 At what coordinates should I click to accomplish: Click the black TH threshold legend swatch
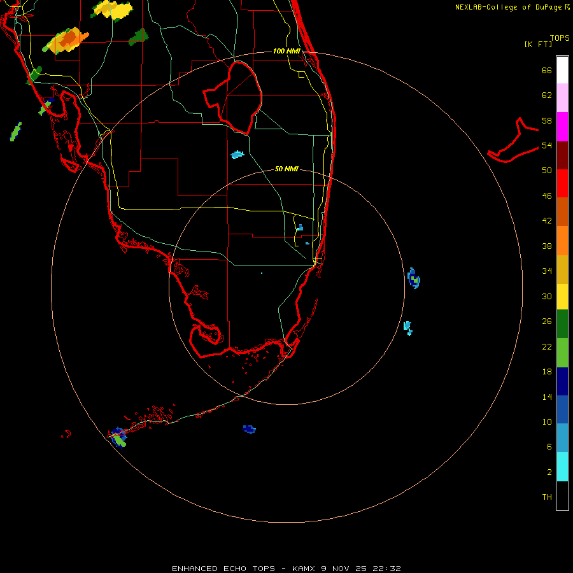562,495
